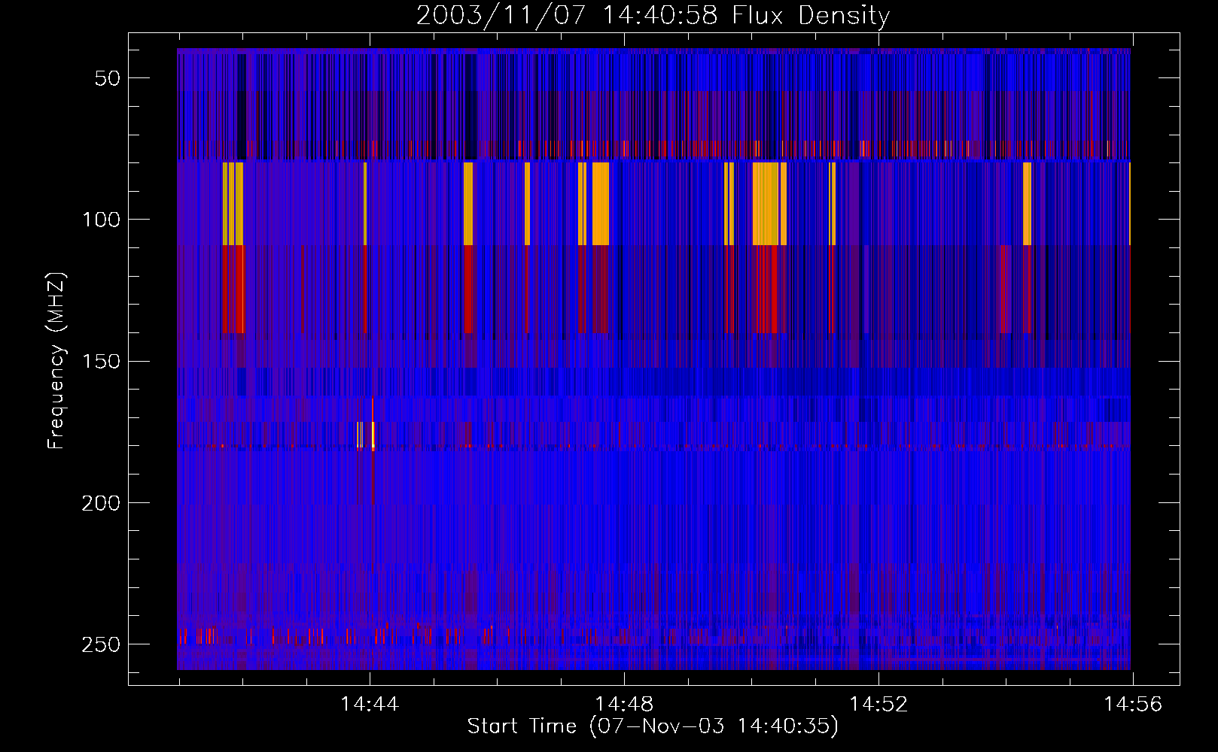Image resolution: width=1218 pixels, height=752 pixels.
Task: Click the '14:44' time tick label
Action: tap(370, 705)
